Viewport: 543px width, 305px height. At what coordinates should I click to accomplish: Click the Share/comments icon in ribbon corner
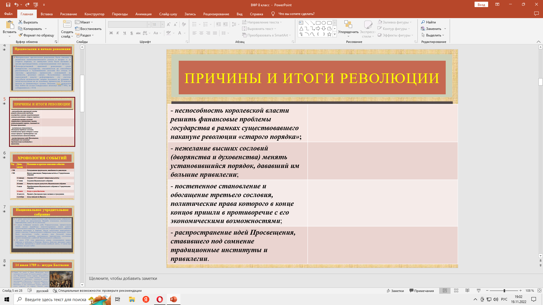click(536, 14)
